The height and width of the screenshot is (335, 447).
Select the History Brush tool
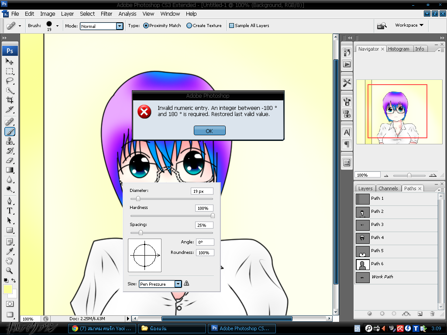point(10,150)
